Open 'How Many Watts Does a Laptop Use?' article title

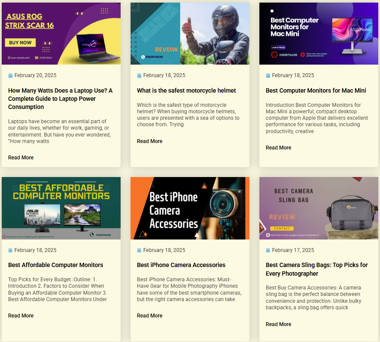(60, 99)
